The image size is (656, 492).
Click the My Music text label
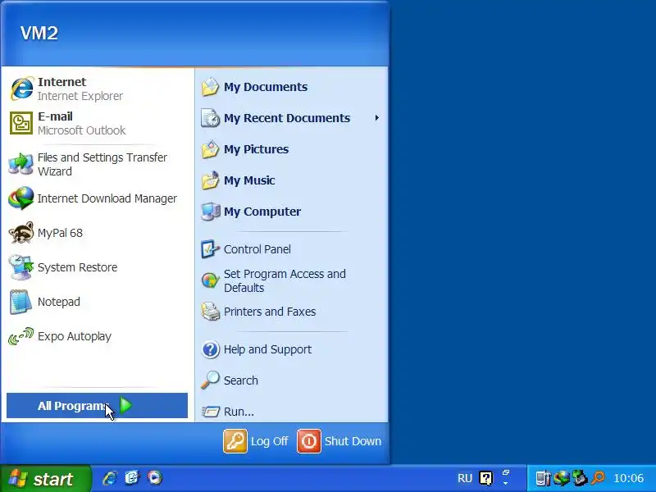point(249,180)
